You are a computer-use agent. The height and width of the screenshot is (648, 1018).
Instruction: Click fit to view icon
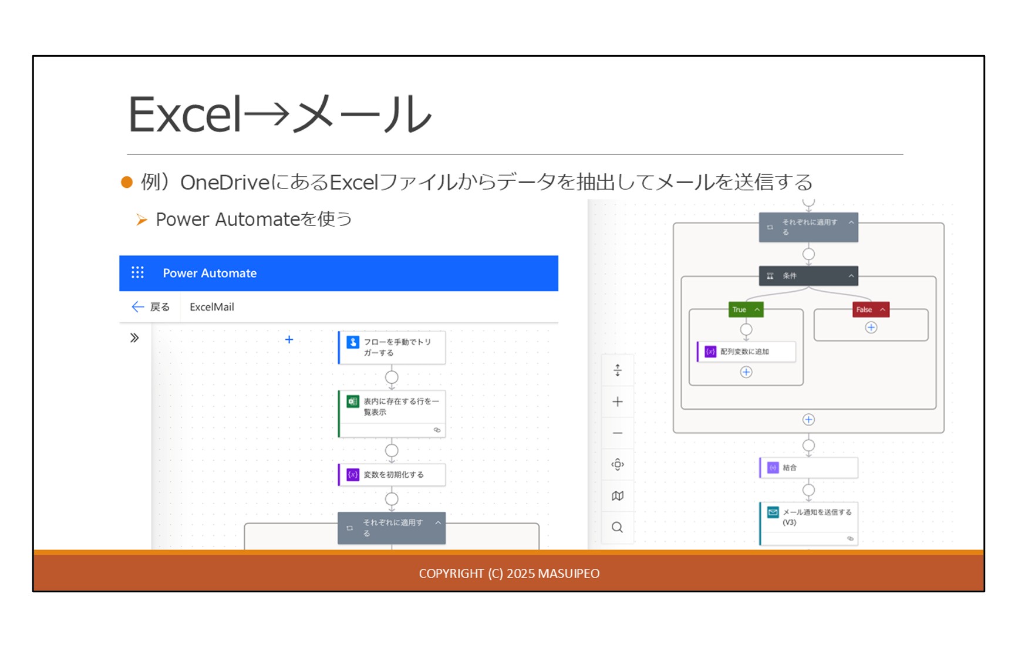click(x=617, y=464)
